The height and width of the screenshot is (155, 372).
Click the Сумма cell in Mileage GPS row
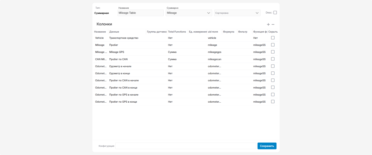click(x=172, y=52)
